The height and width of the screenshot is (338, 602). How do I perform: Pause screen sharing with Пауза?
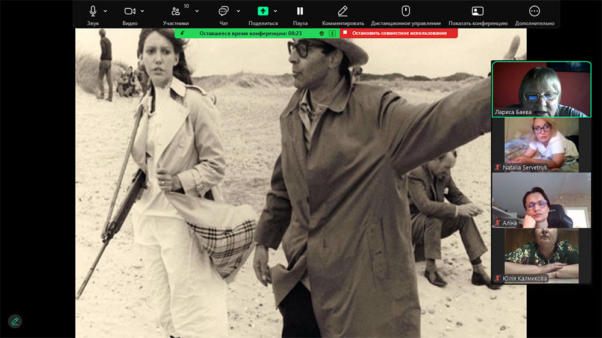point(300,11)
